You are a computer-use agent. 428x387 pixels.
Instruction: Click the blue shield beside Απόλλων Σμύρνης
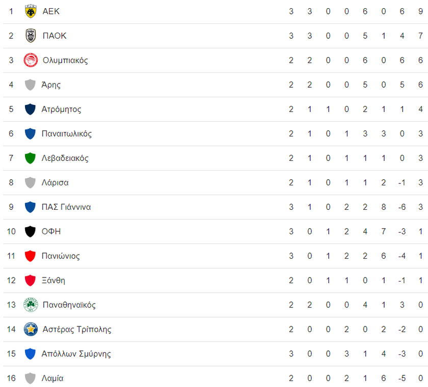[x=30, y=354]
